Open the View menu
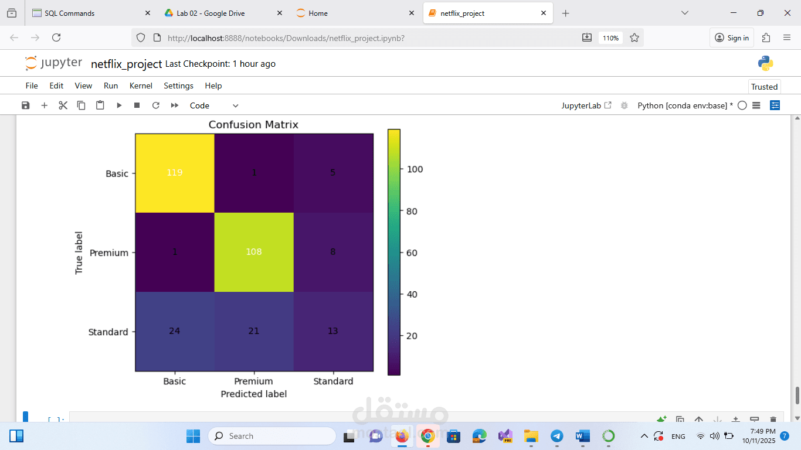Viewport: 801px width, 450px height. tap(83, 86)
